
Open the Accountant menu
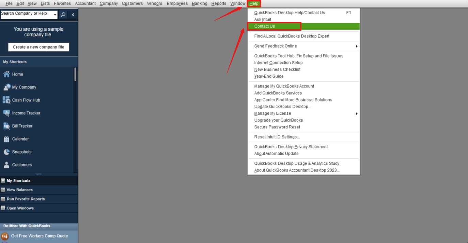[85, 3]
